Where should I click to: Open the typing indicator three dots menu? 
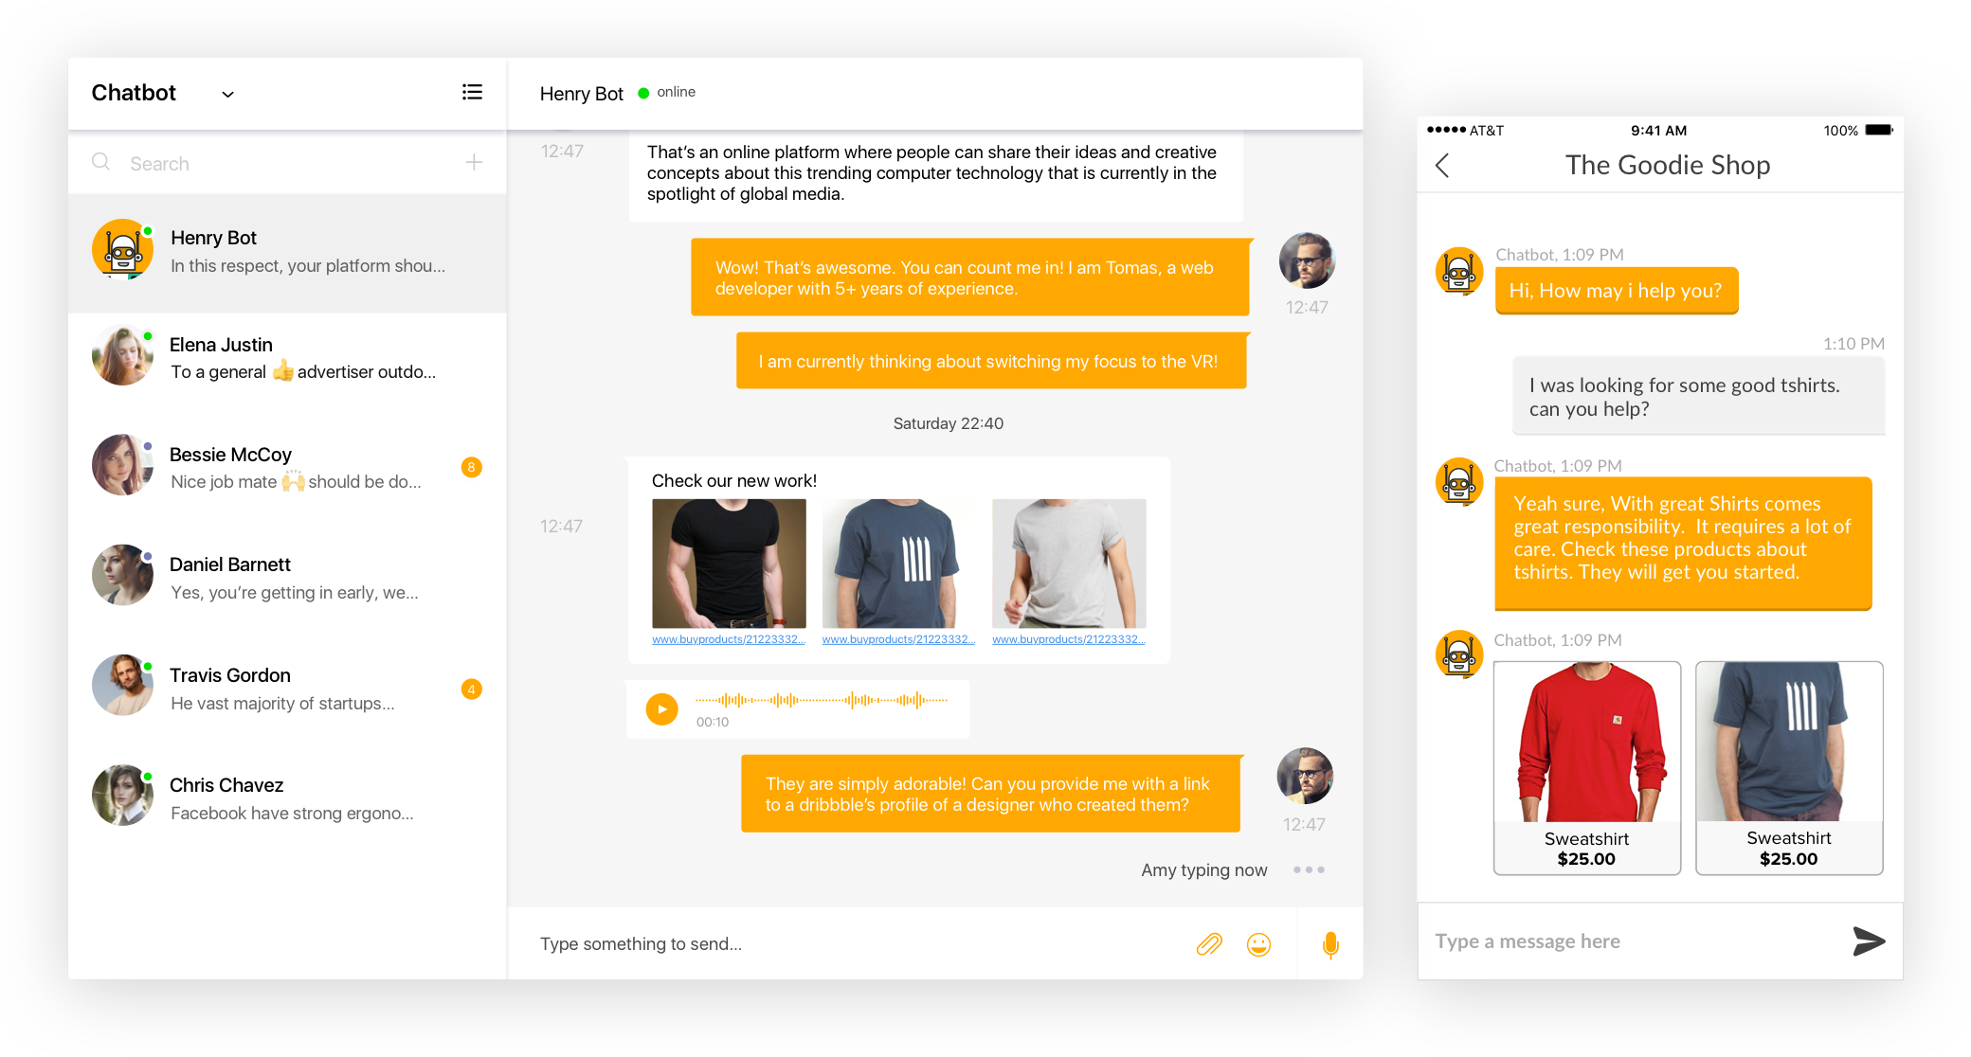pos(1309,869)
